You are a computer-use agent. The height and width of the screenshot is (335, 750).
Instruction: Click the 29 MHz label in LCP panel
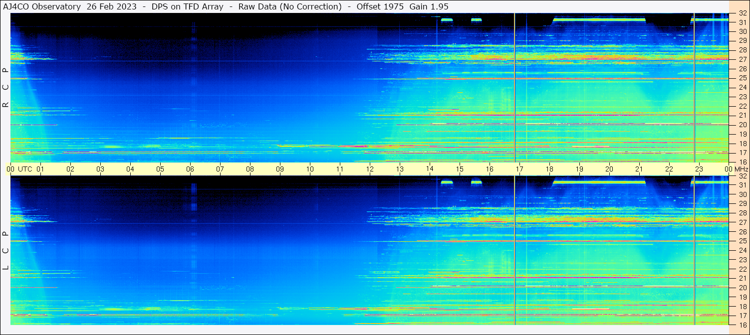(743, 203)
